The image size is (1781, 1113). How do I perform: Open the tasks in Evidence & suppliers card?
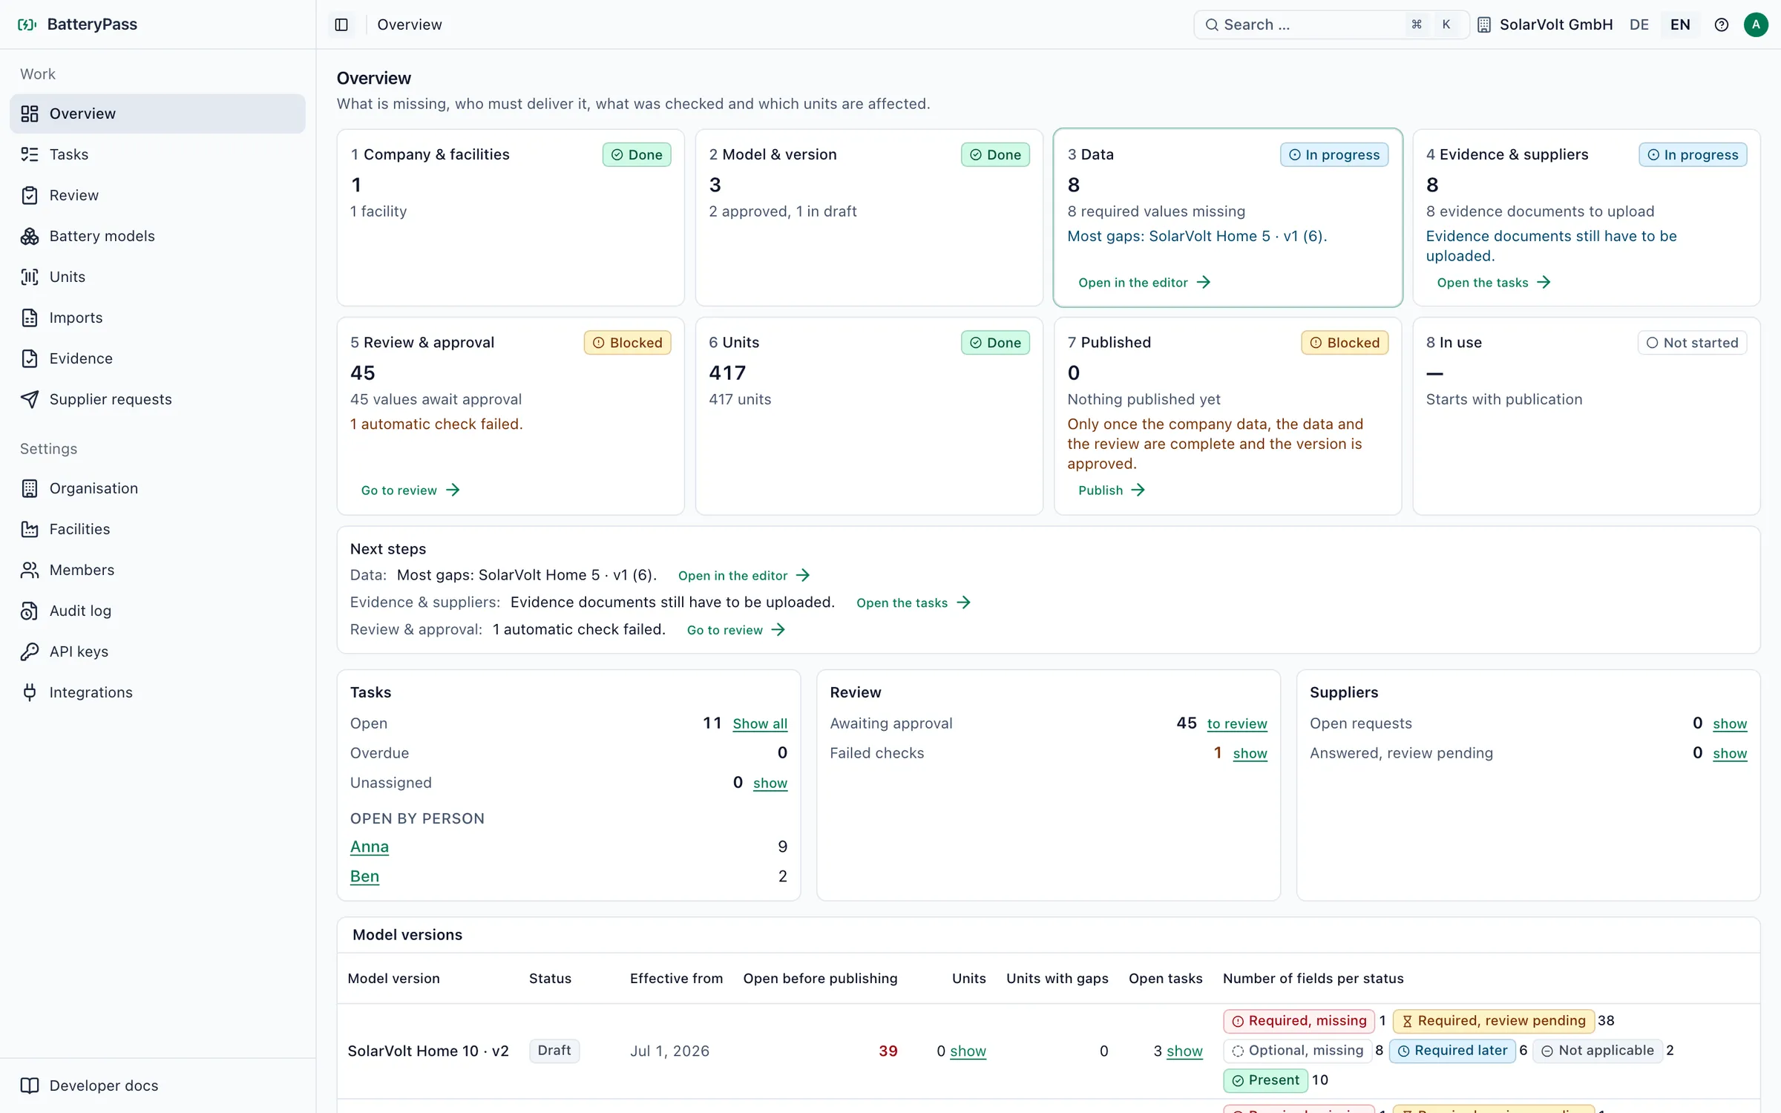[1493, 283]
